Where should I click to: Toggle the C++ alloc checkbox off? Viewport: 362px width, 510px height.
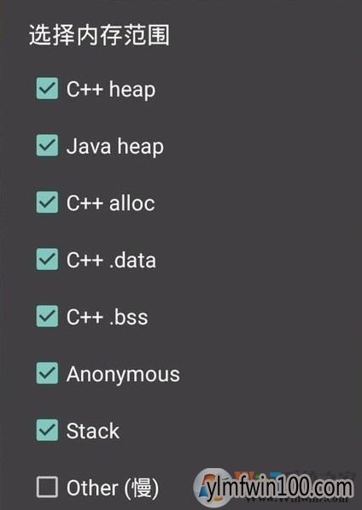pyautogui.click(x=47, y=202)
